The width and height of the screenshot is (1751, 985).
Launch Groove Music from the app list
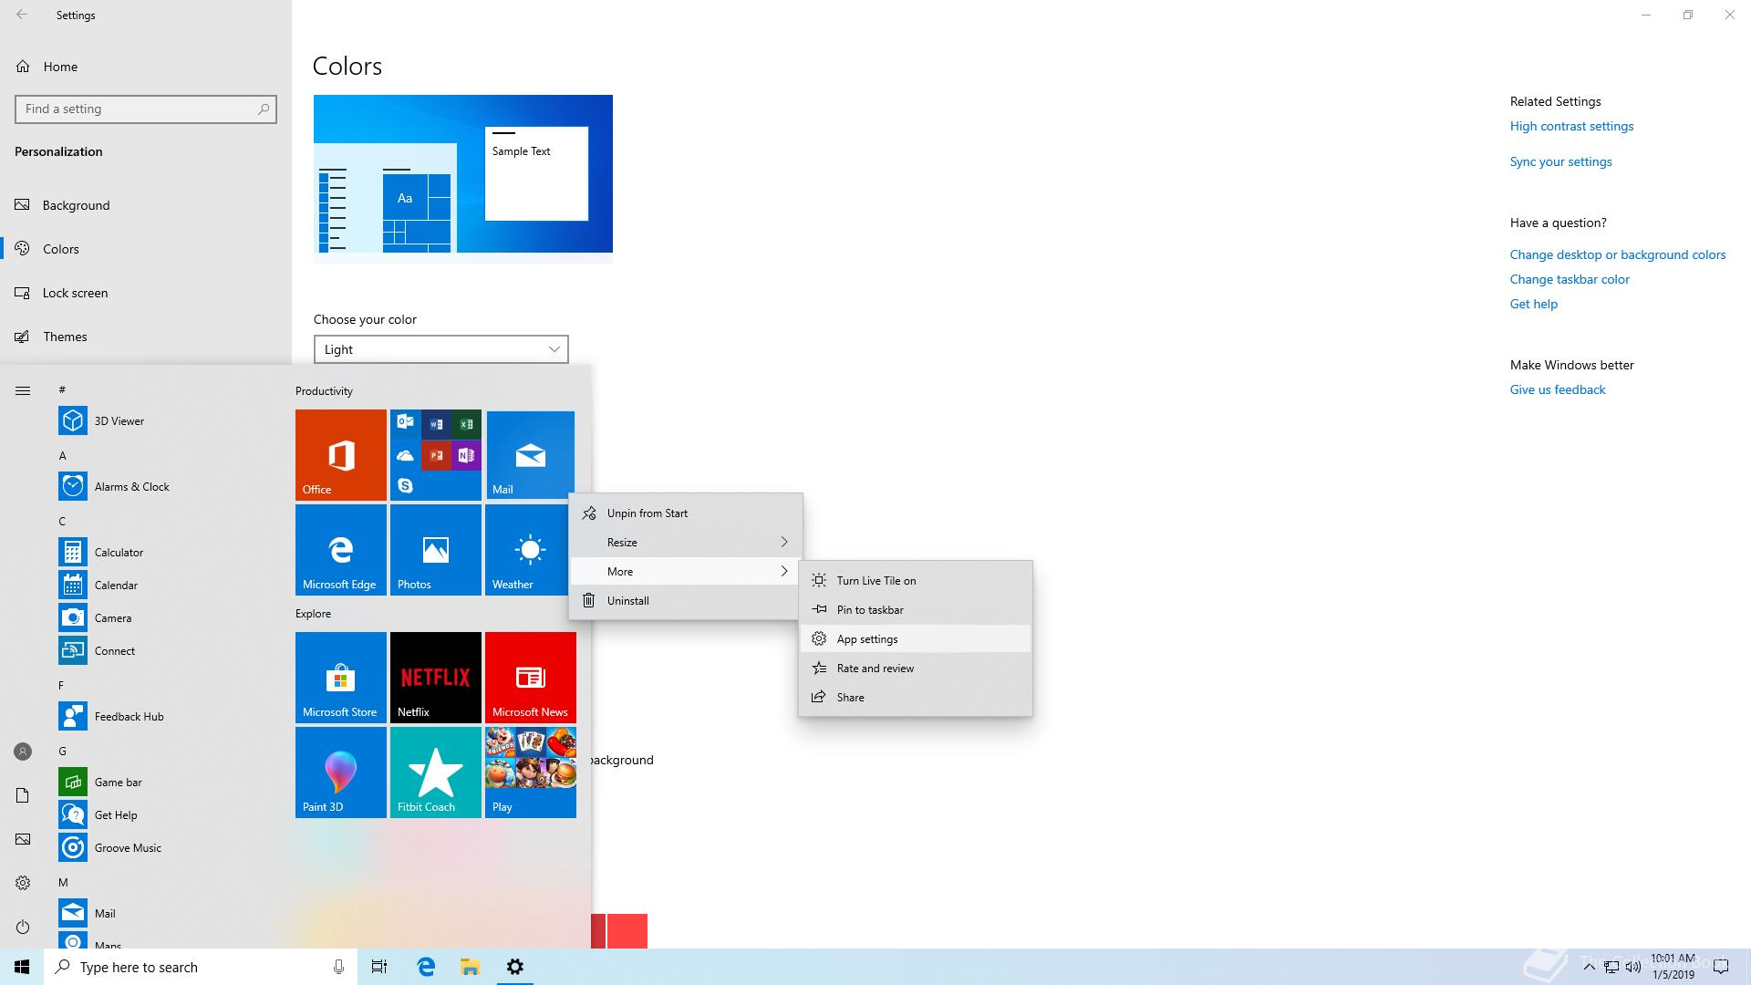point(164,847)
